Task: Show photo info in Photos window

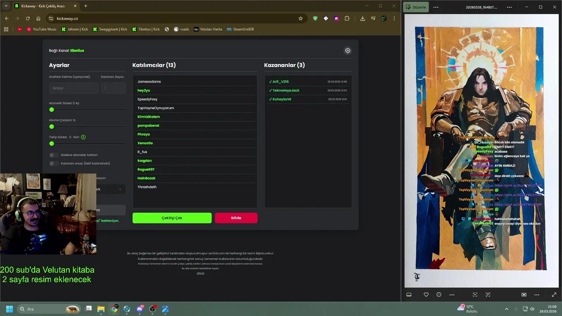Action: 439,294
